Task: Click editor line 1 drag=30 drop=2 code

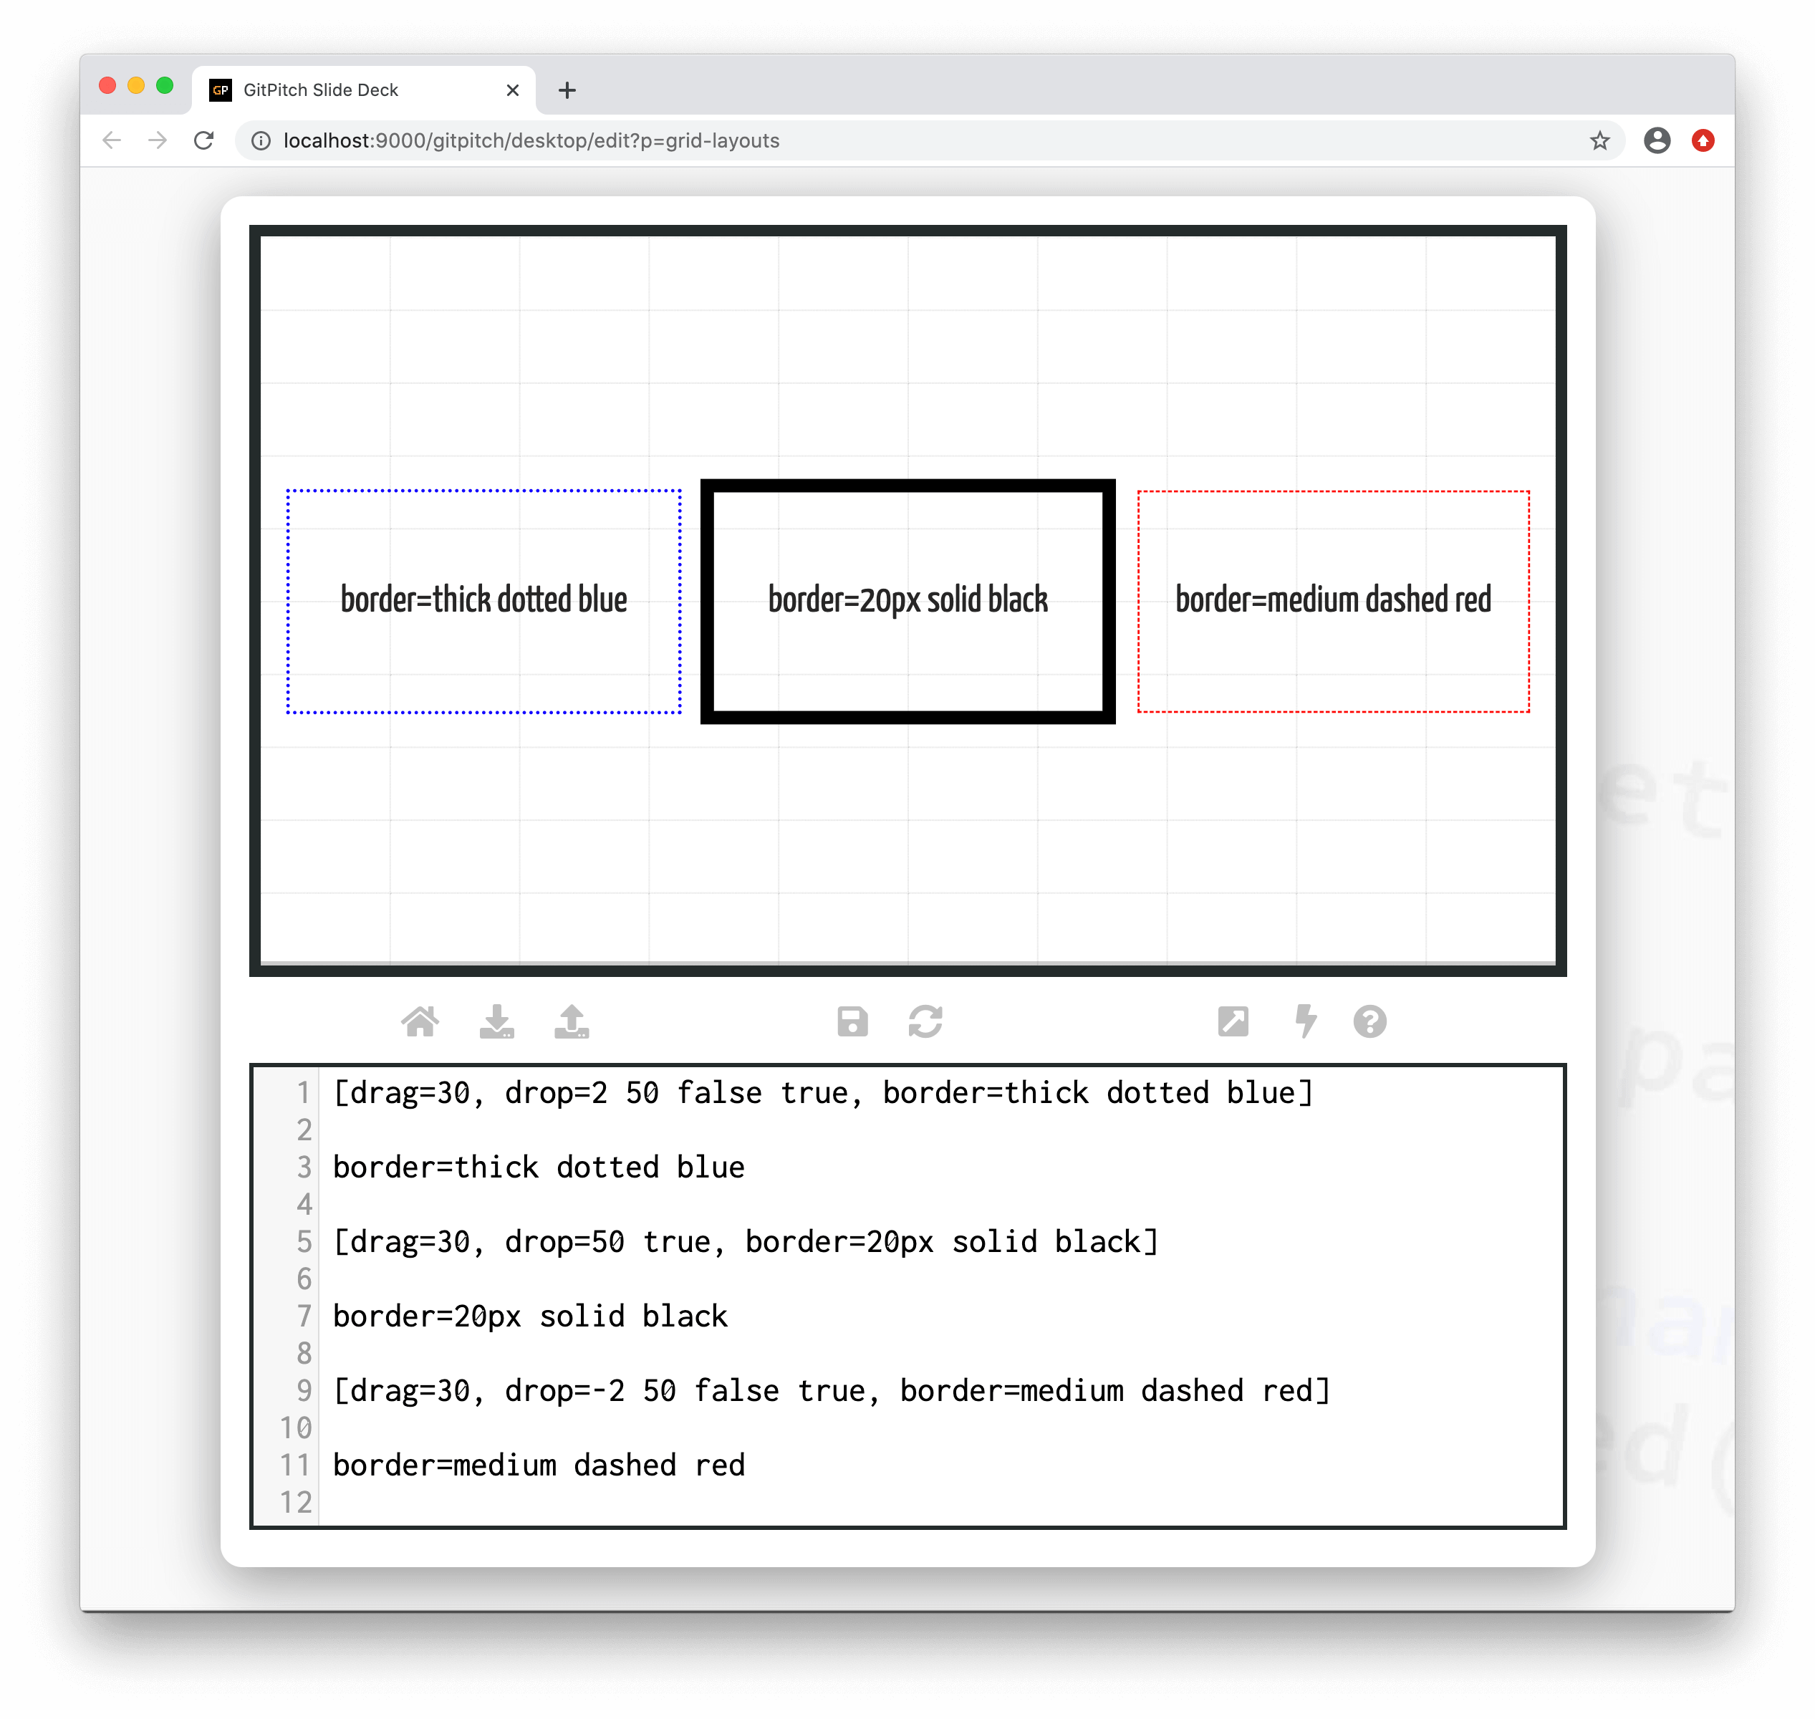Action: tap(823, 1092)
